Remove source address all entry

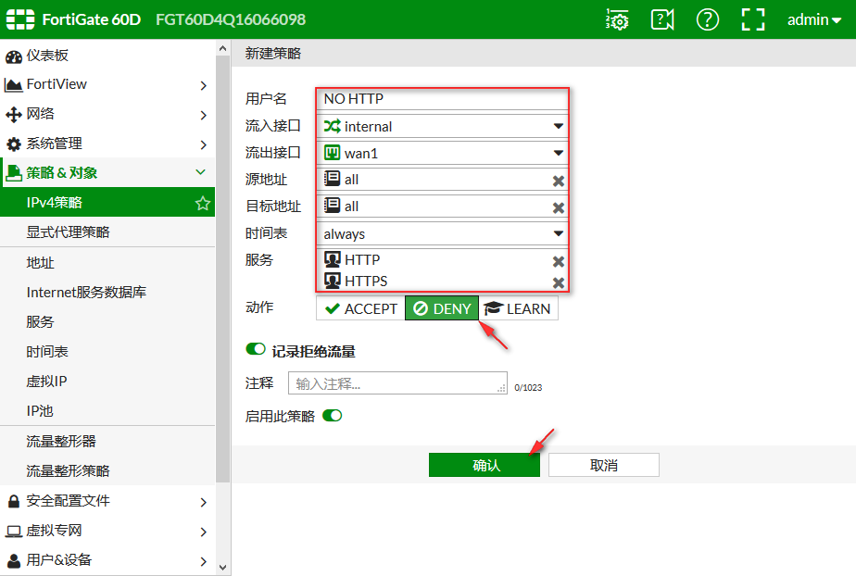click(x=558, y=181)
